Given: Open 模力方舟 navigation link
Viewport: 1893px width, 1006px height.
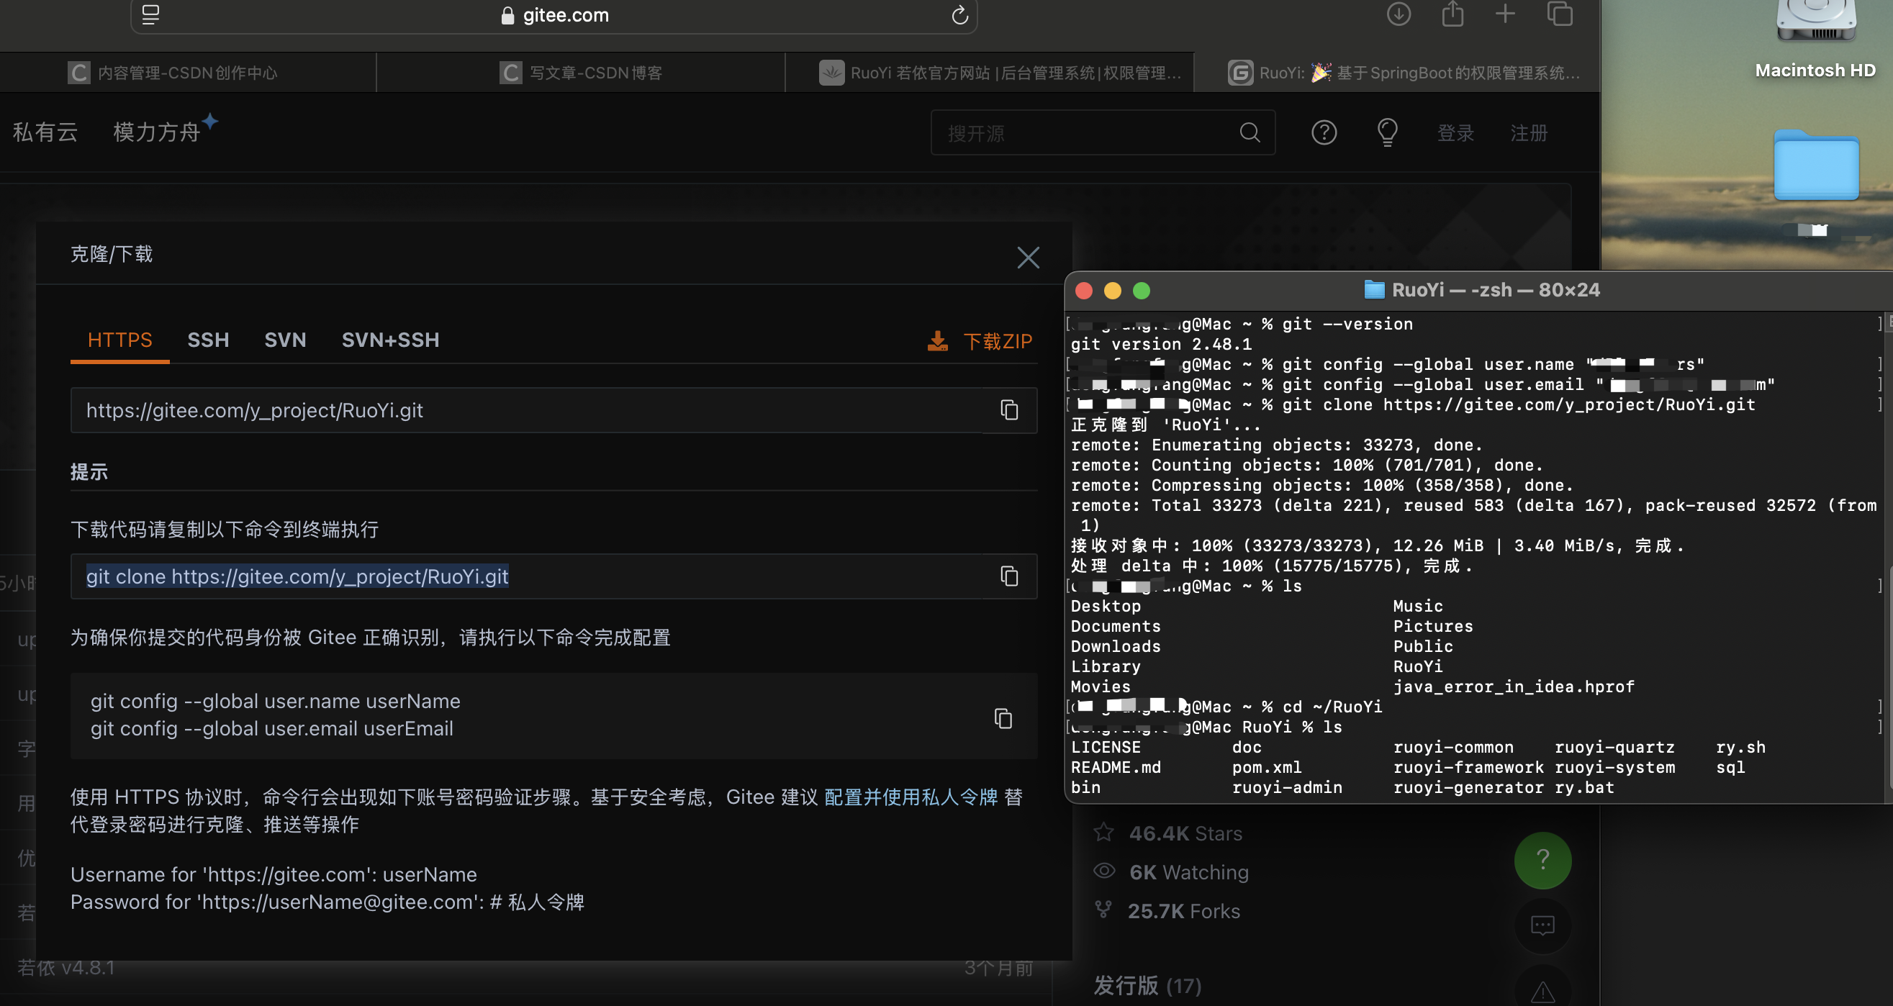Looking at the screenshot, I should point(156,132).
